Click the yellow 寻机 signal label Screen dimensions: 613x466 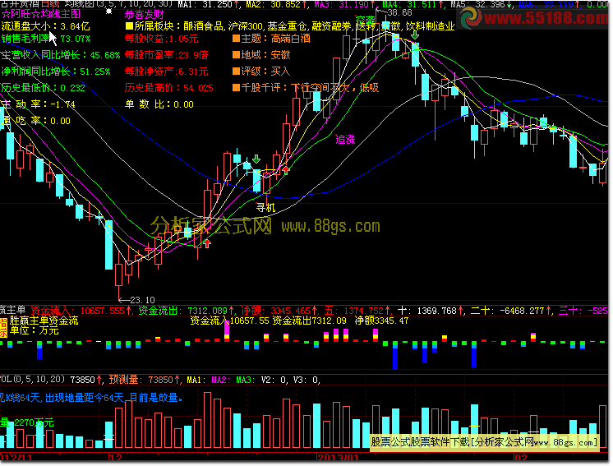[x=266, y=208]
